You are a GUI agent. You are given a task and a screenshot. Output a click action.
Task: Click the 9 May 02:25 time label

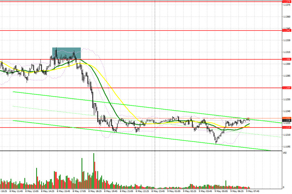tap(189, 191)
